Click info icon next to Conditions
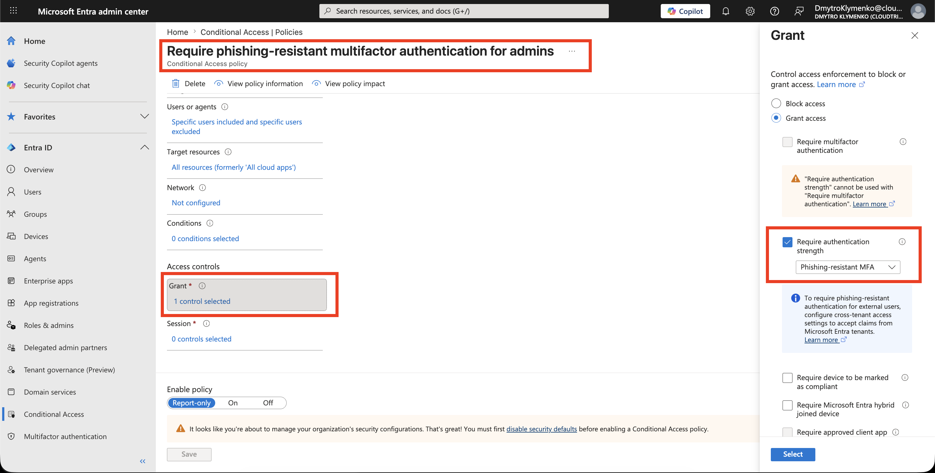The height and width of the screenshot is (473, 935). (210, 223)
